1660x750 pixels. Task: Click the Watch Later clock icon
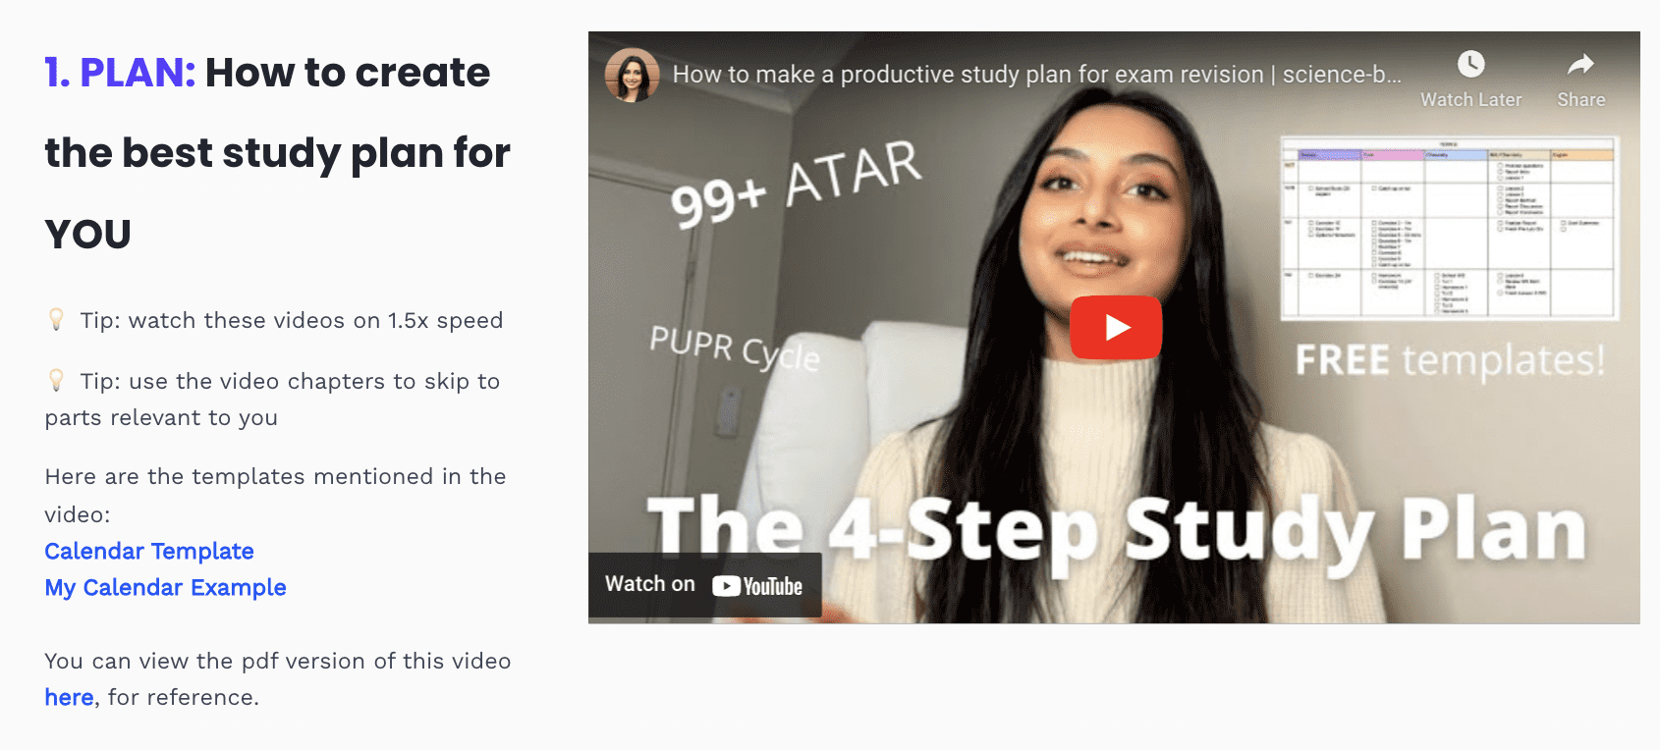point(1470,64)
